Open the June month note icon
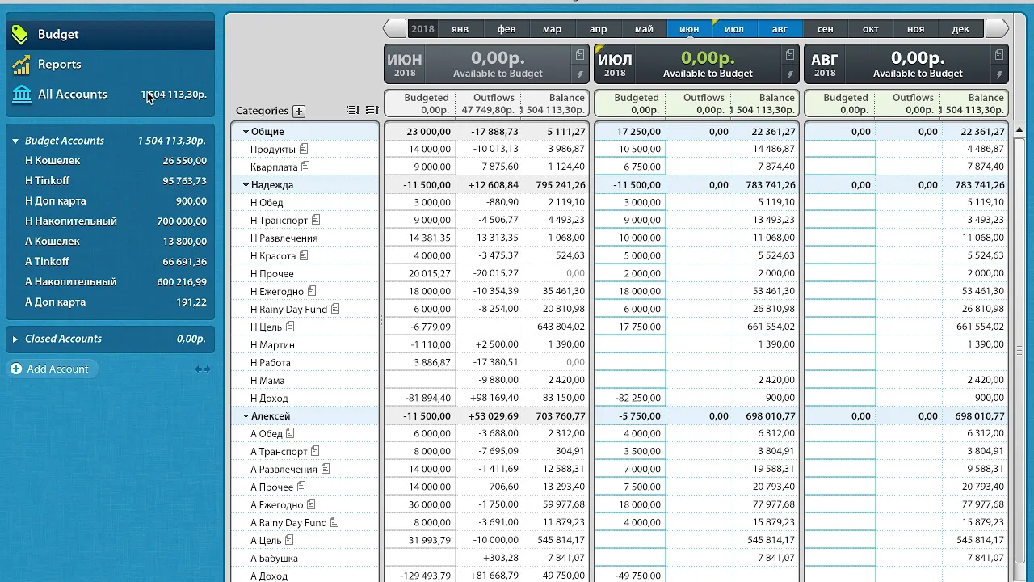The width and height of the screenshot is (1034, 582). (580, 55)
